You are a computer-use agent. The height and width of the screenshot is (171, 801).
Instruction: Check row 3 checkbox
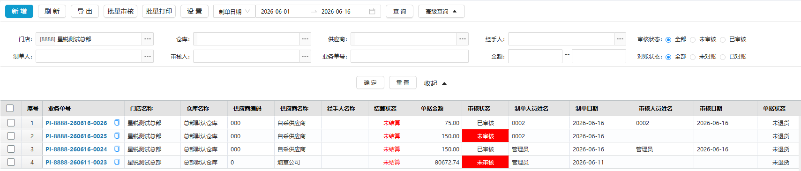(11, 149)
